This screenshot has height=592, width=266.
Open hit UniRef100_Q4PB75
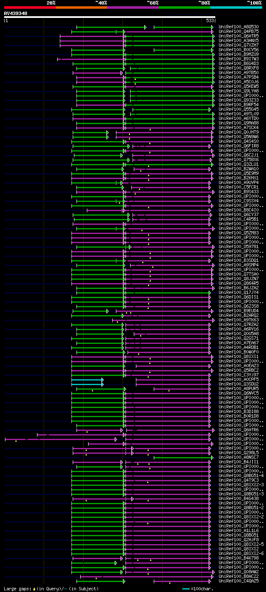(x=239, y=32)
